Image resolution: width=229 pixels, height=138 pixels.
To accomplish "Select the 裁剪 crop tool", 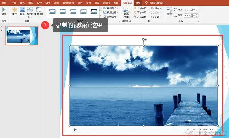I will point(169,10).
